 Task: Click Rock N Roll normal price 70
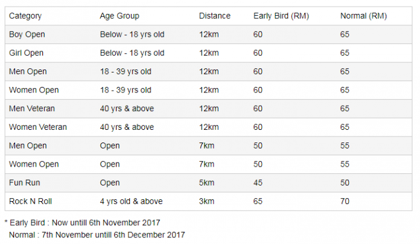point(345,201)
